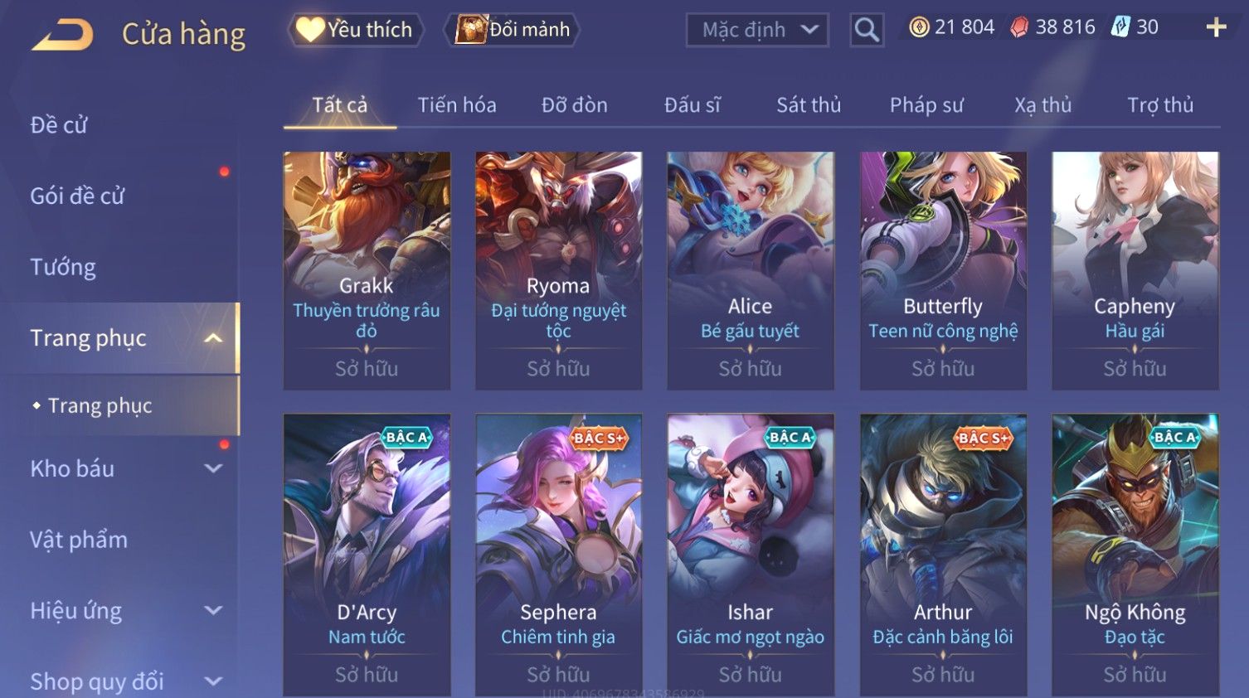The width and height of the screenshot is (1249, 698).
Task: Collapse the Trang phục sidebar section
Action: coord(213,338)
